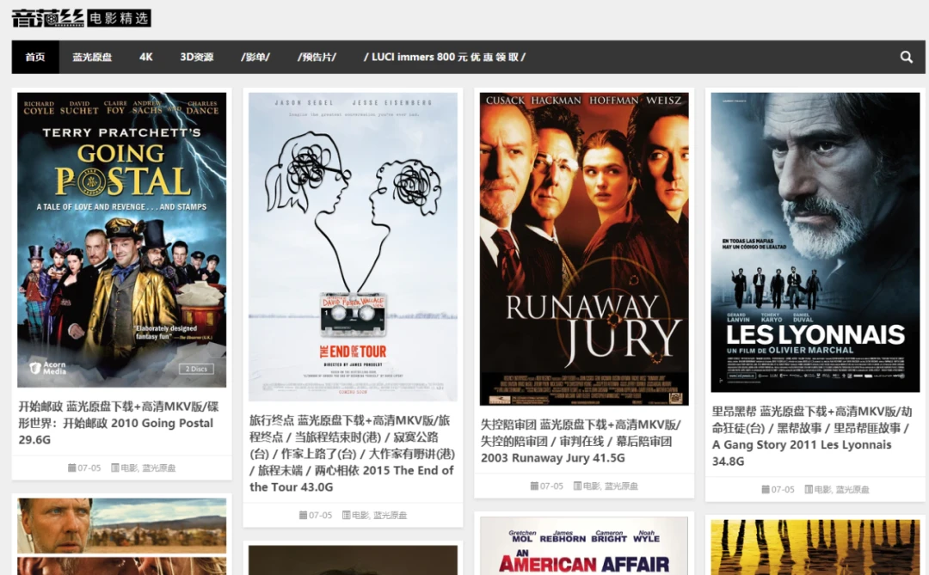Select the 4K menu item
929x575 pixels.
click(145, 57)
